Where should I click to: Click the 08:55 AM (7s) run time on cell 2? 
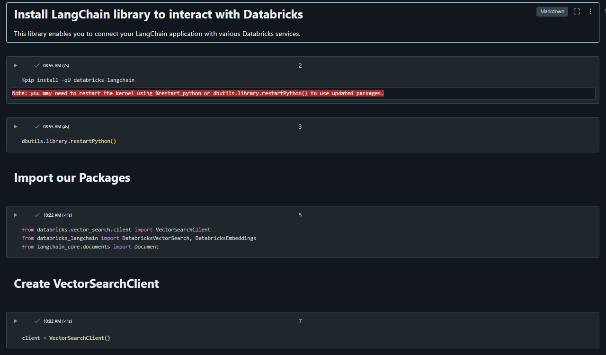pos(56,66)
